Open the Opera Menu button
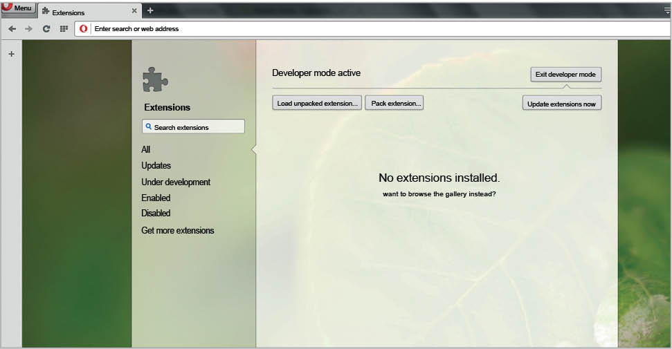 (x=18, y=8)
